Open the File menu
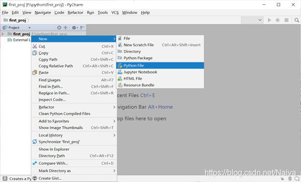Screen dimensions: 301x182 pyautogui.click(x=5, y=13)
